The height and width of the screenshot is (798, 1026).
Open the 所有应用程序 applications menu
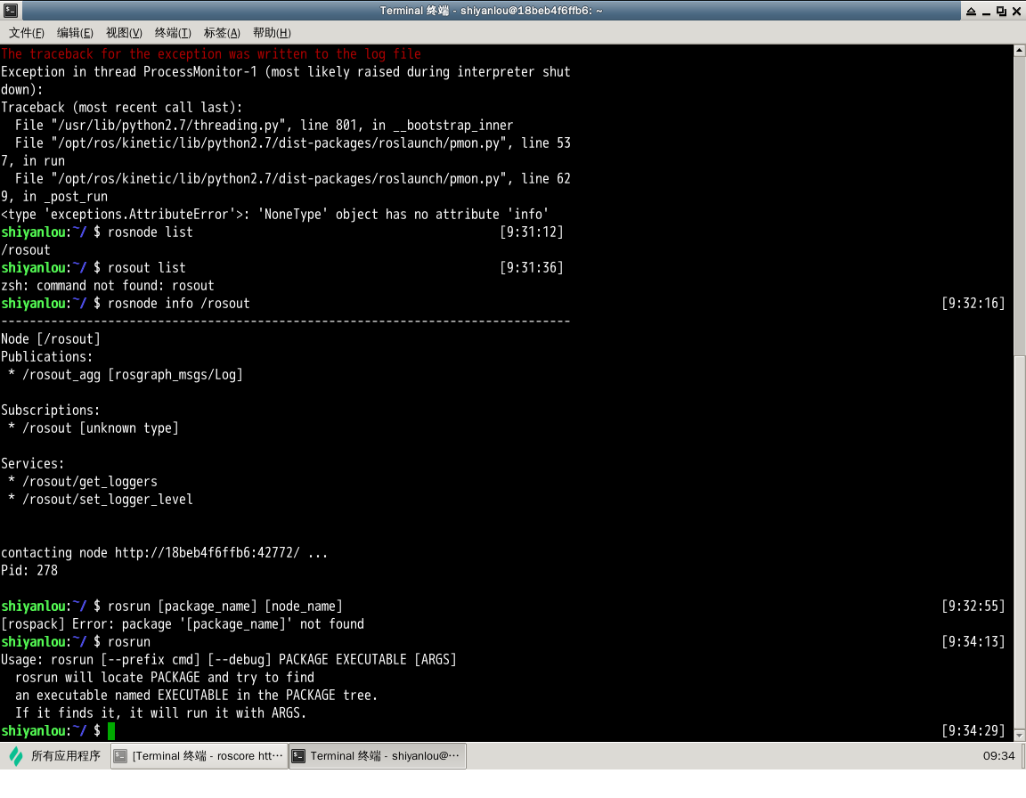[65, 756]
